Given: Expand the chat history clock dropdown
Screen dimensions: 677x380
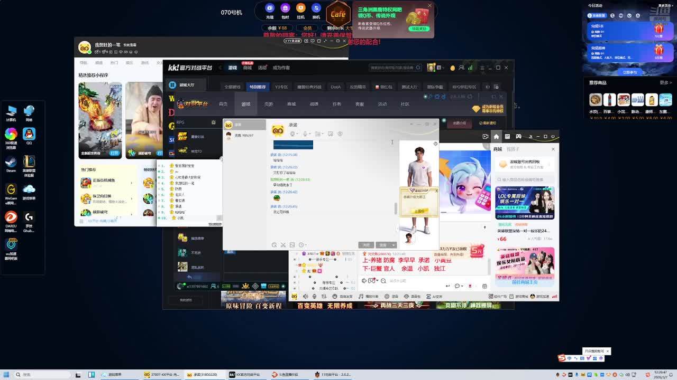Looking at the screenshot, I should [x=305, y=245].
